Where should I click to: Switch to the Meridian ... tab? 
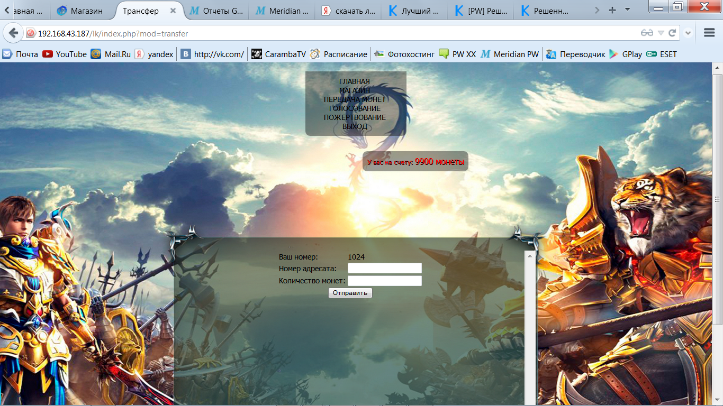[x=283, y=11]
